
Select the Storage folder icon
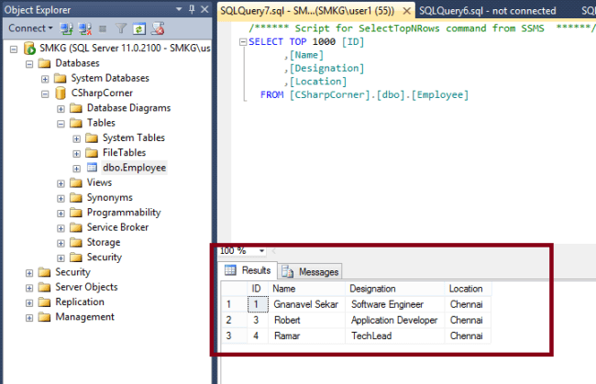76,242
